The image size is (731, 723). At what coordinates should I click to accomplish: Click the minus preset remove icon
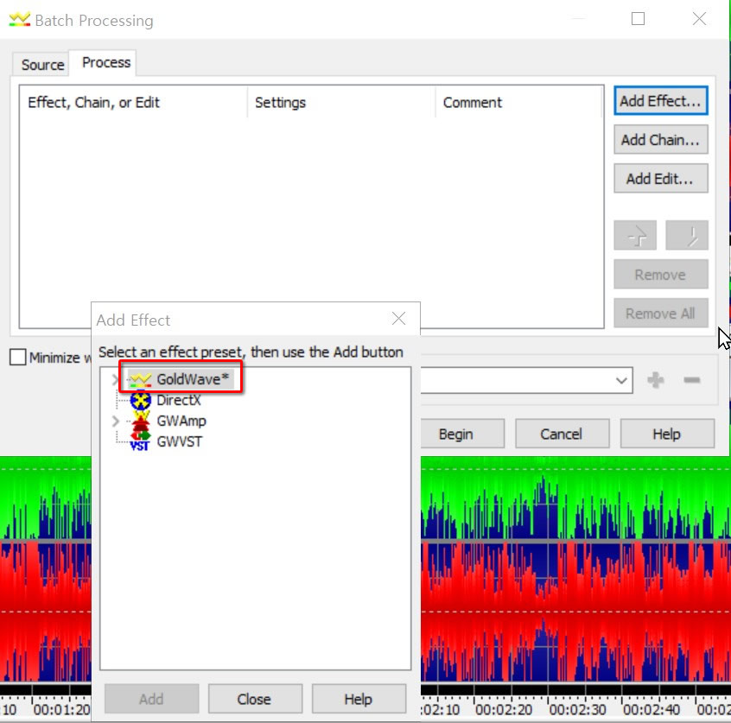(x=692, y=380)
